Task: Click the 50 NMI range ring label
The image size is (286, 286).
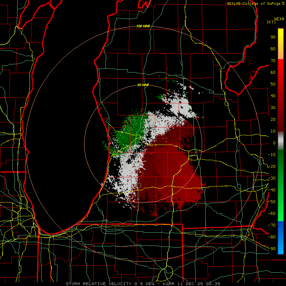Action: click(x=143, y=85)
